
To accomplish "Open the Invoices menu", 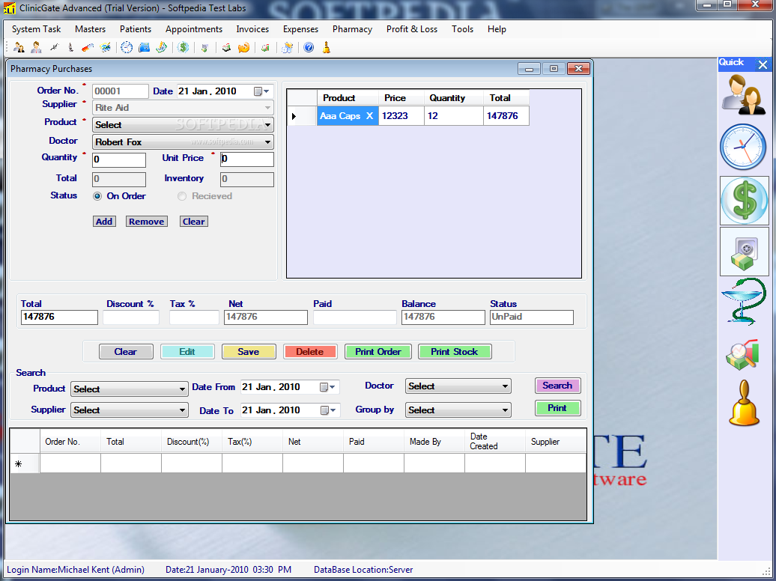I will pyautogui.click(x=252, y=29).
